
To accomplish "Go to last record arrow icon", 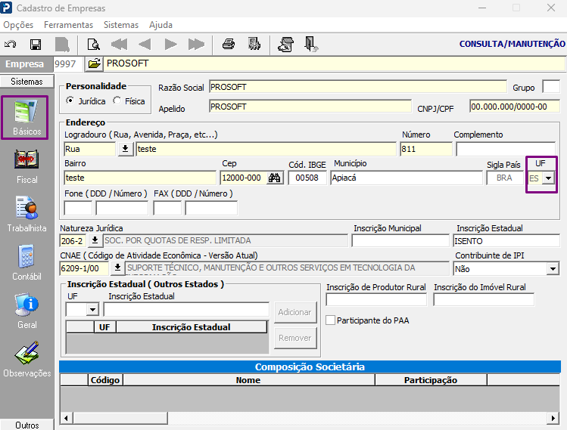I will pos(196,45).
